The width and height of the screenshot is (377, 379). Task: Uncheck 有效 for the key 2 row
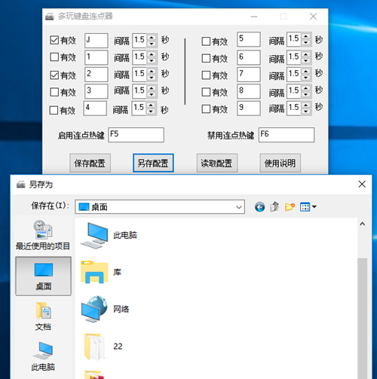(54, 75)
